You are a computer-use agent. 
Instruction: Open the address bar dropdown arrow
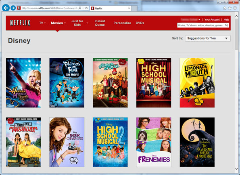pyautogui.click(x=83, y=8)
